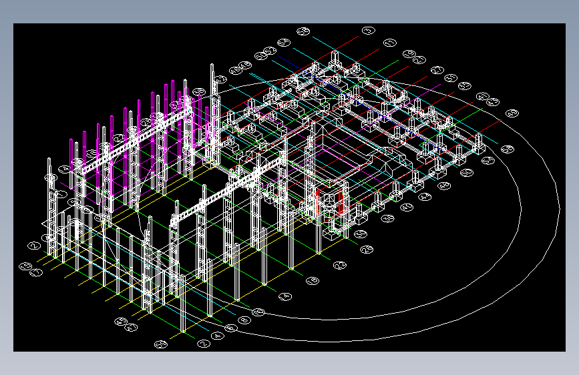Click grid bubble labeled 14
The height and width of the screenshot is (375, 579).
point(284,296)
